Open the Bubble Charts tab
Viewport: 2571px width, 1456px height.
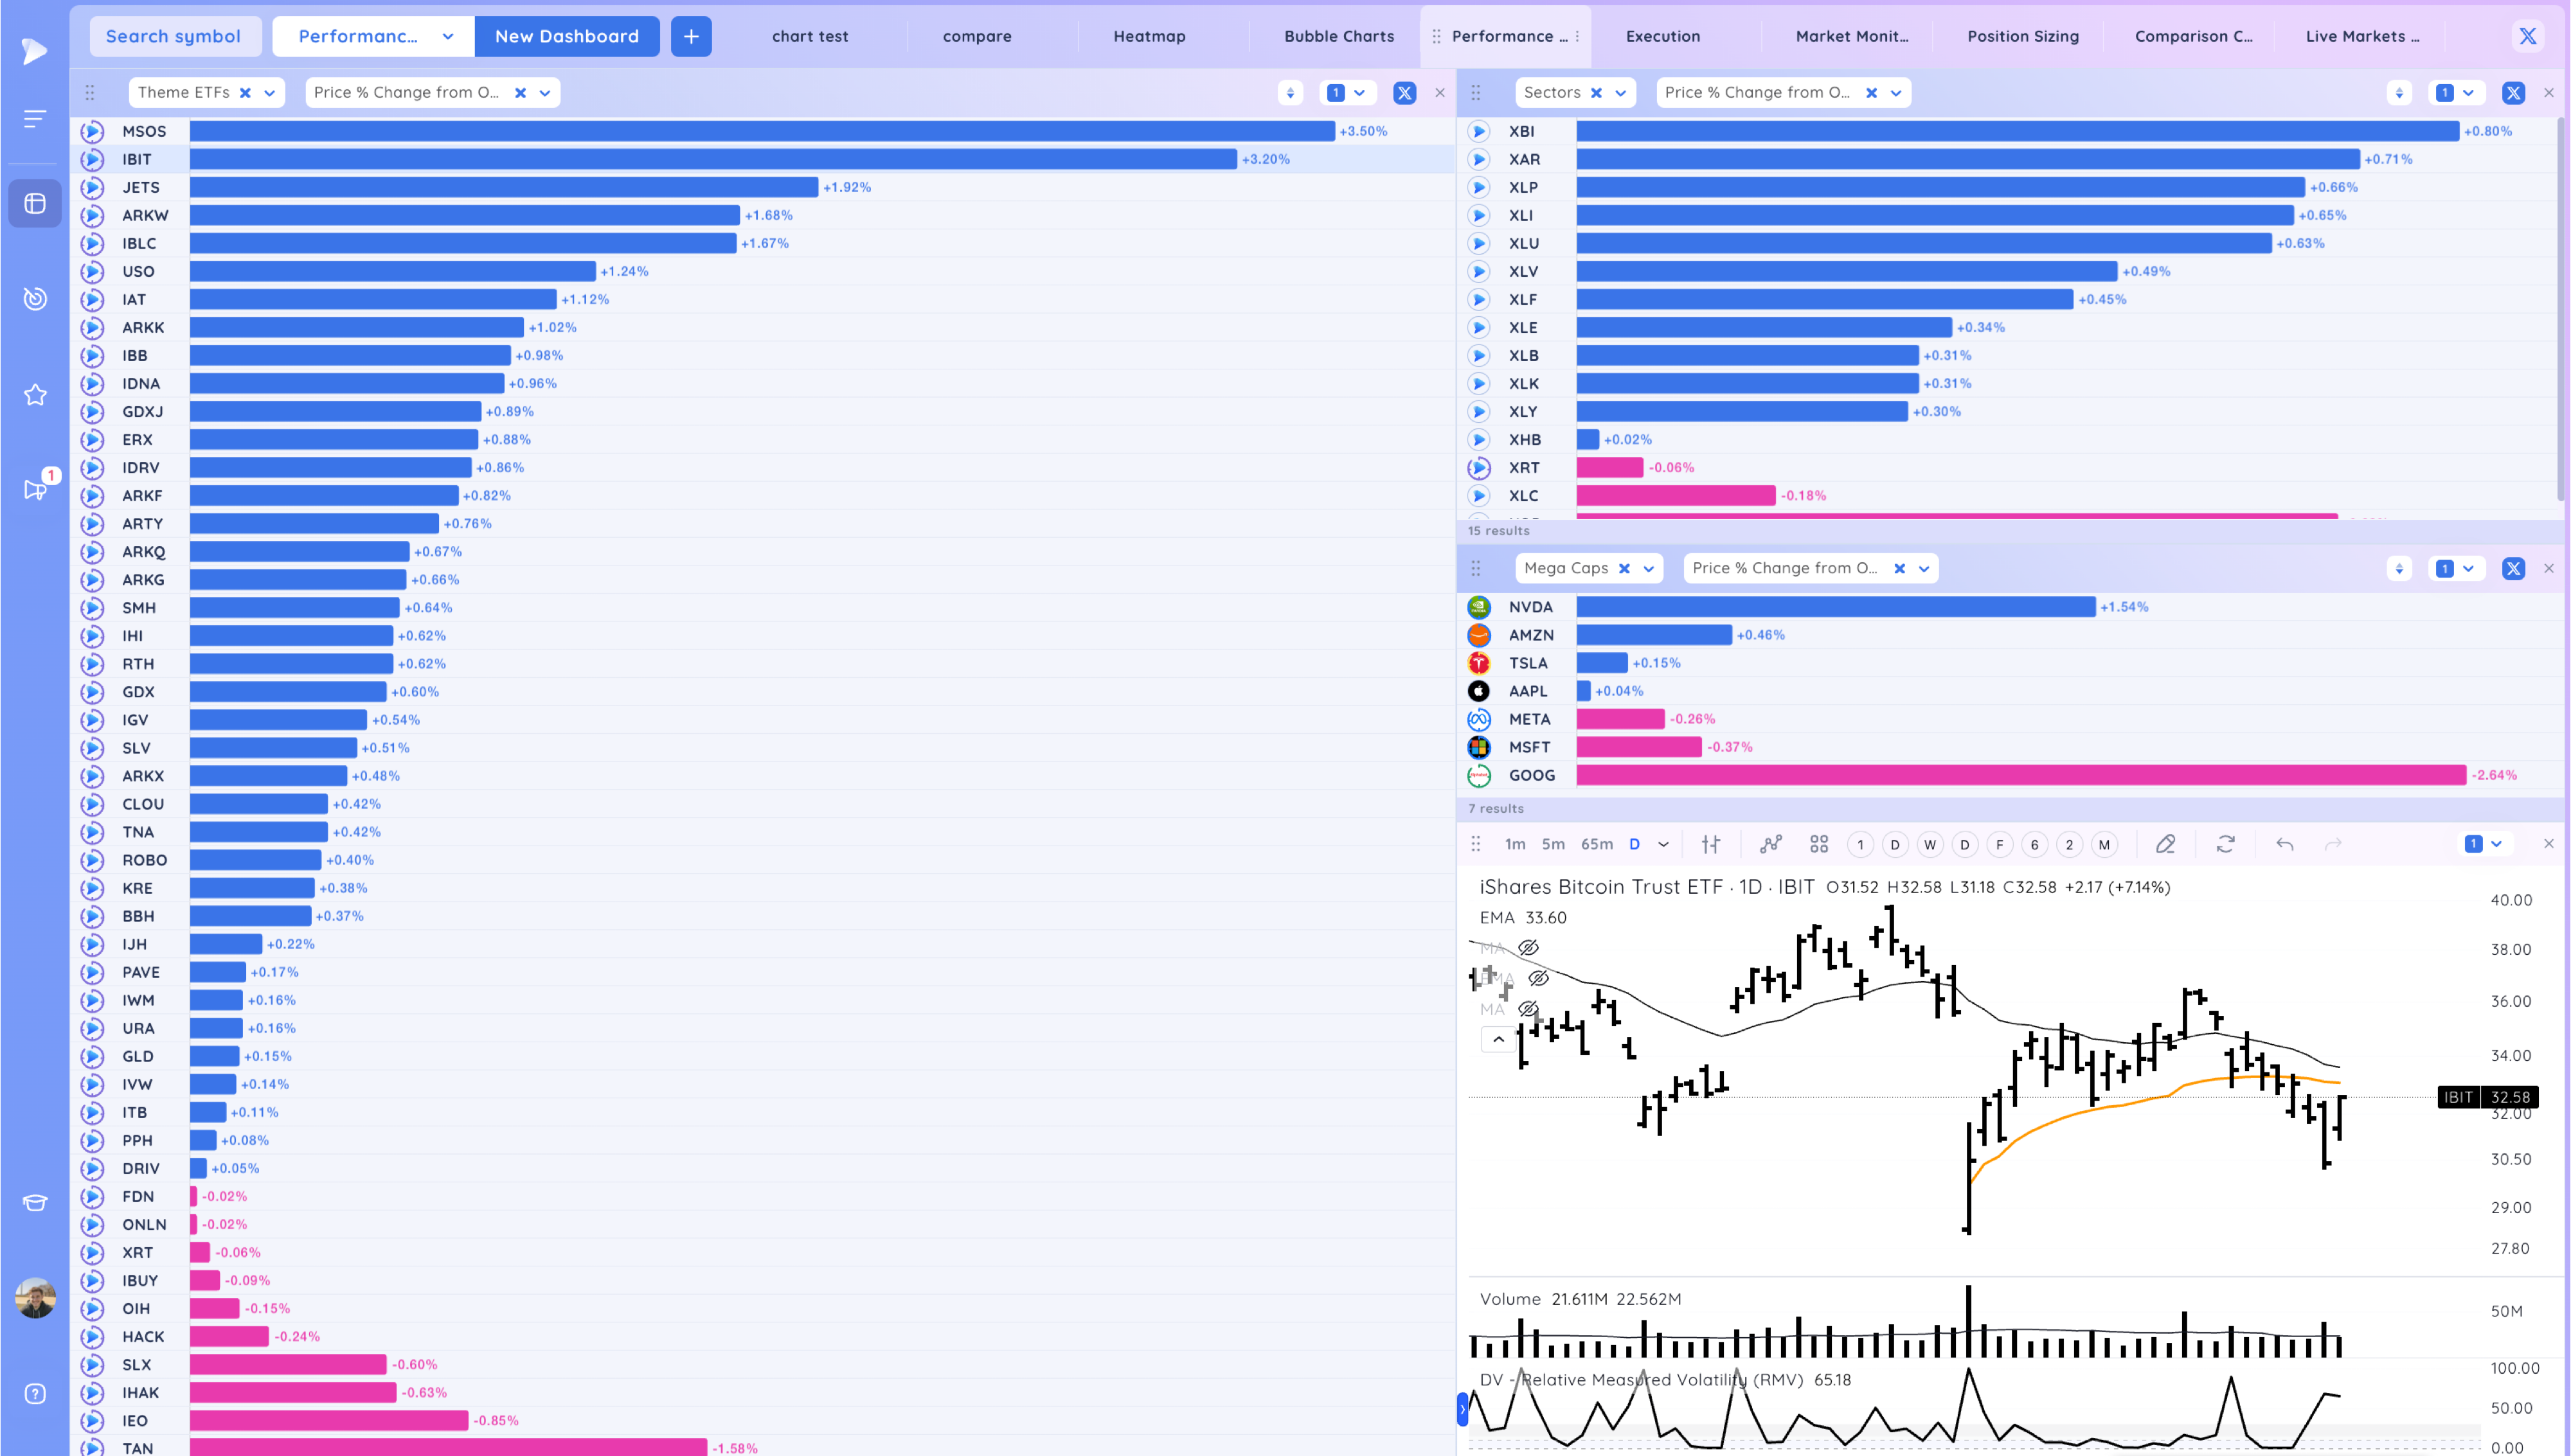(1338, 36)
